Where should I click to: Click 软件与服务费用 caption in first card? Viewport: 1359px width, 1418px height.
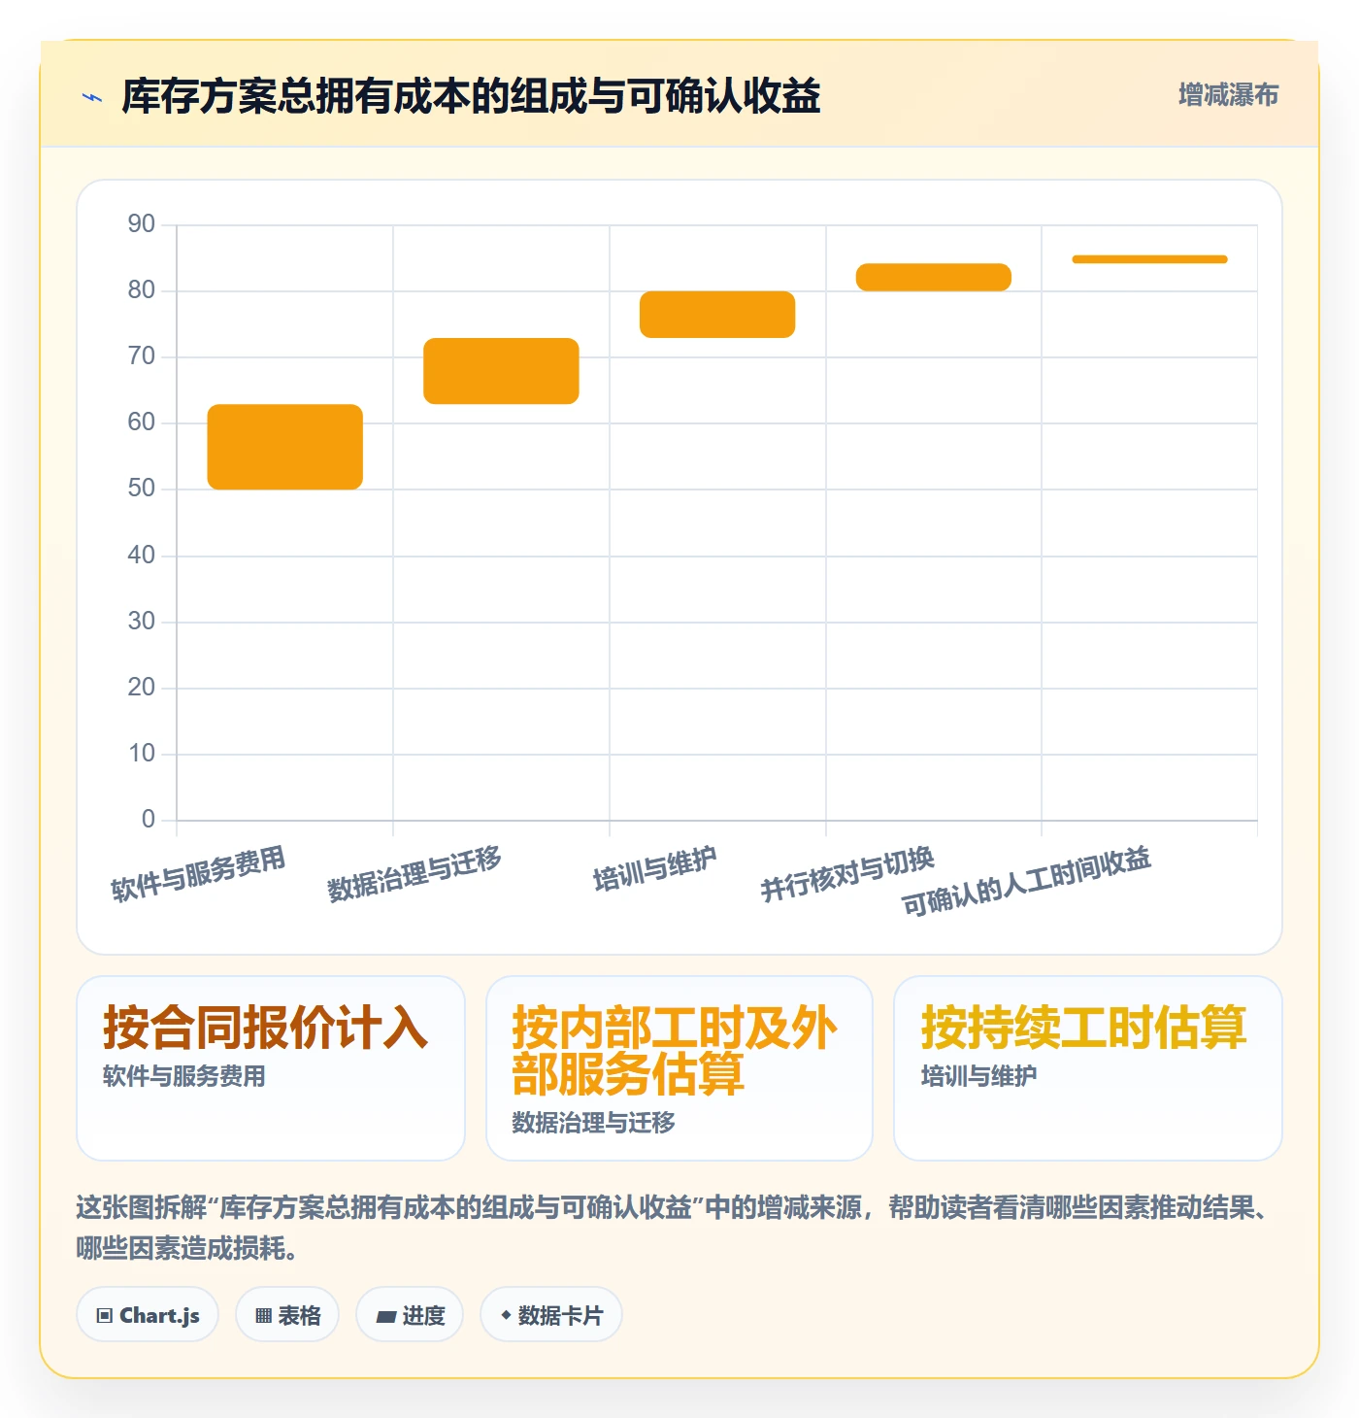[x=184, y=1076]
